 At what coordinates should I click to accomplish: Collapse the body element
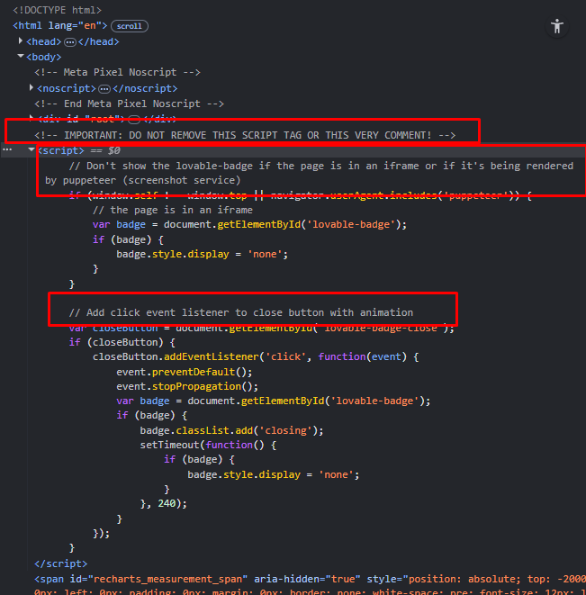(21, 56)
